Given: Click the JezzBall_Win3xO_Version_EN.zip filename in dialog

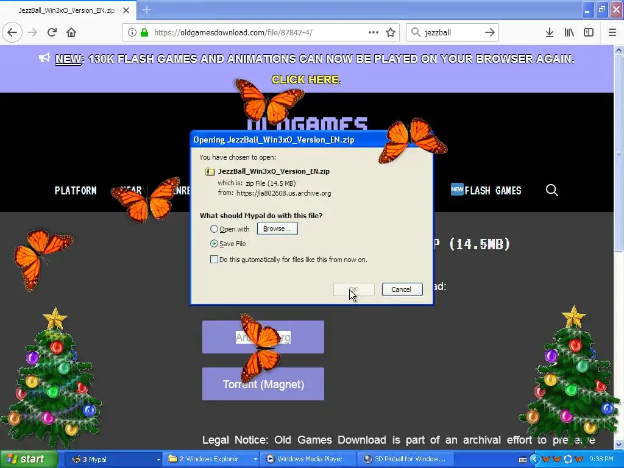Looking at the screenshot, I should (x=274, y=171).
